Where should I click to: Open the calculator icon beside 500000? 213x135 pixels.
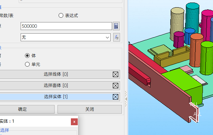(x=116, y=26)
